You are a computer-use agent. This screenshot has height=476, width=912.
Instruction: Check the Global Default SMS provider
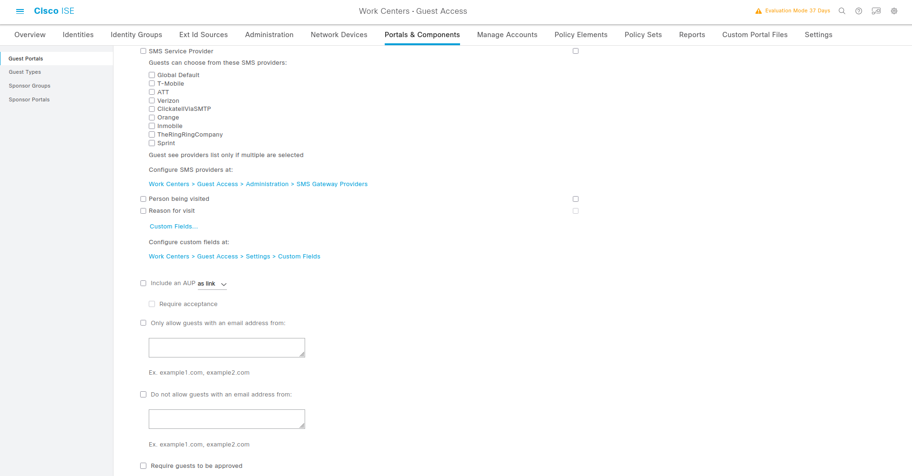point(152,75)
